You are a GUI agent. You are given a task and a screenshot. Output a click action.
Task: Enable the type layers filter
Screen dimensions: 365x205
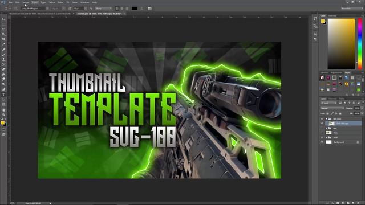[x=350, y=102]
